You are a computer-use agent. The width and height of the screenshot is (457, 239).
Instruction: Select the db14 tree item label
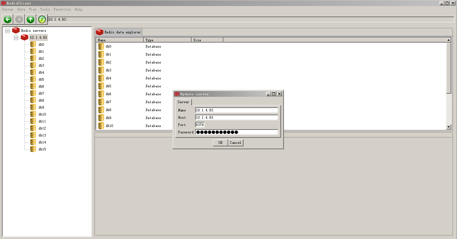[x=42, y=142]
